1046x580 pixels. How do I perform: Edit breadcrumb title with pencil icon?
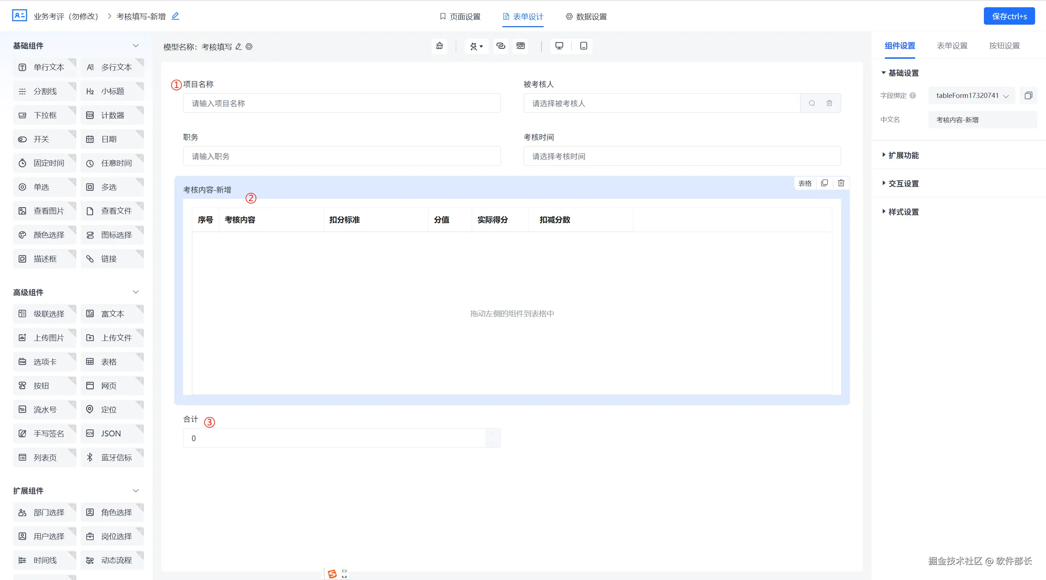[x=175, y=16]
